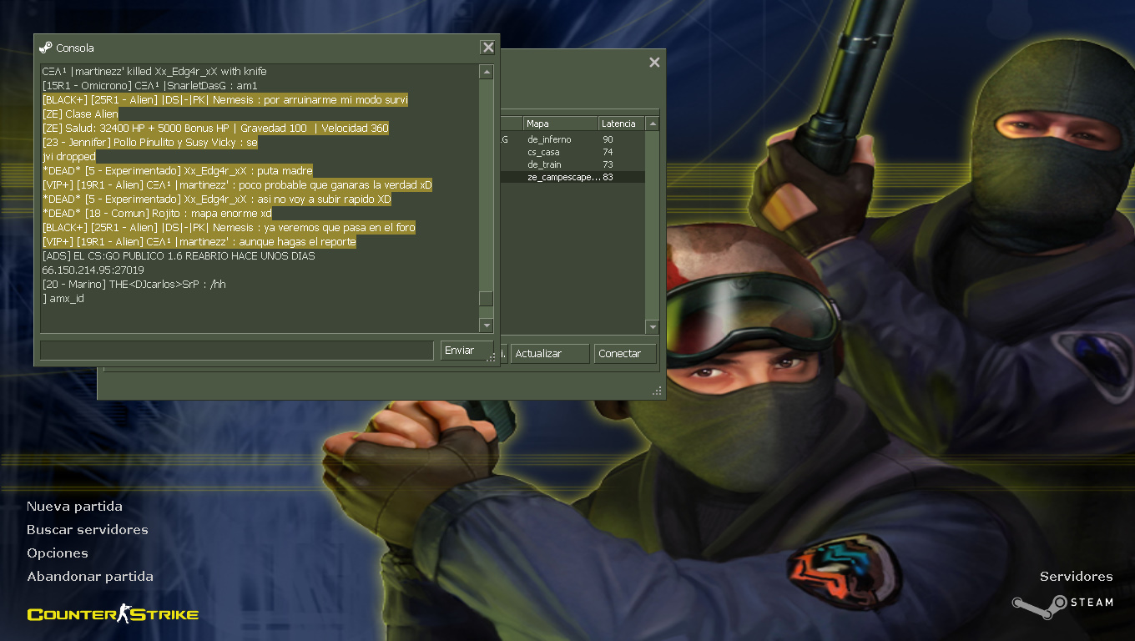The height and width of the screenshot is (641, 1135).
Task: Click the '[ZE] Clase Alien' console line
Action: pos(80,114)
